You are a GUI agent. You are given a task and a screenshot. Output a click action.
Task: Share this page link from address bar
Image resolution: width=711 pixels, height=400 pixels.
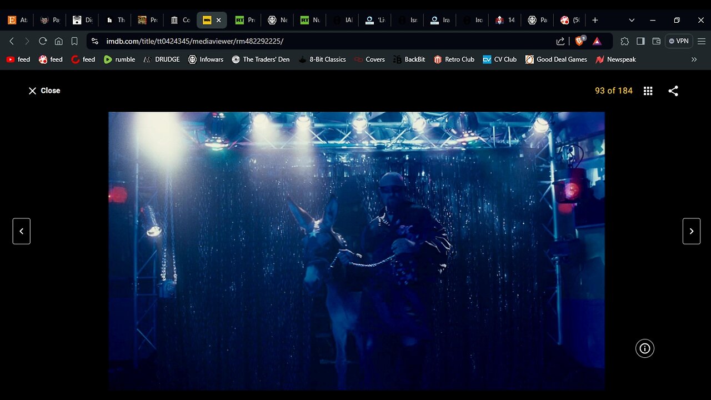(x=560, y=41)
